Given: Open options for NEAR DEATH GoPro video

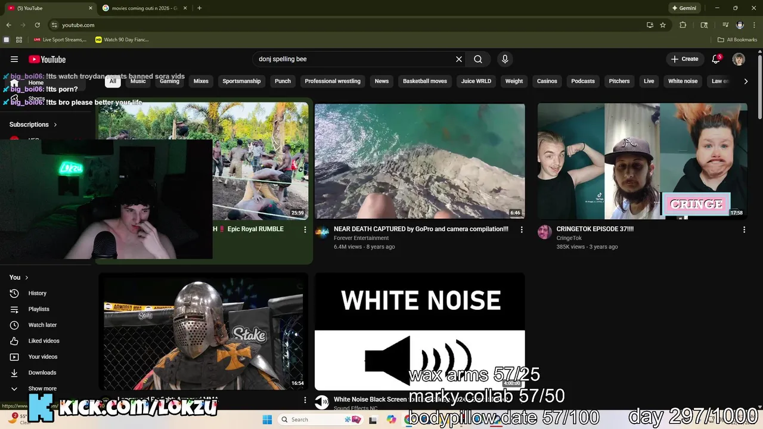Looking at the screenshot, I should (522, 229).
